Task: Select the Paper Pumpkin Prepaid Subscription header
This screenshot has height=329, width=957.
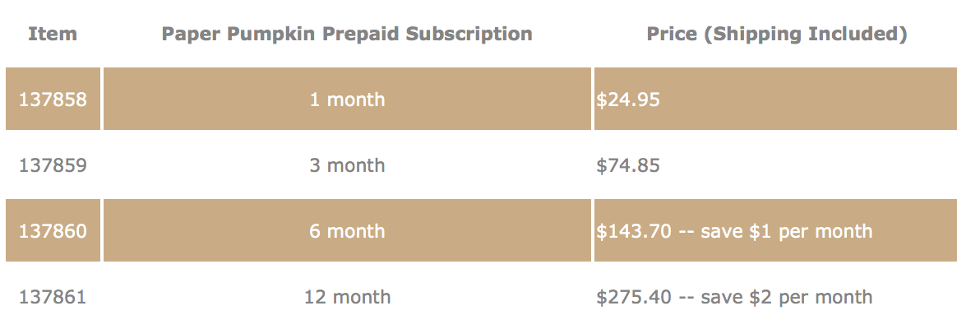Action: click(x=347, y=34)
